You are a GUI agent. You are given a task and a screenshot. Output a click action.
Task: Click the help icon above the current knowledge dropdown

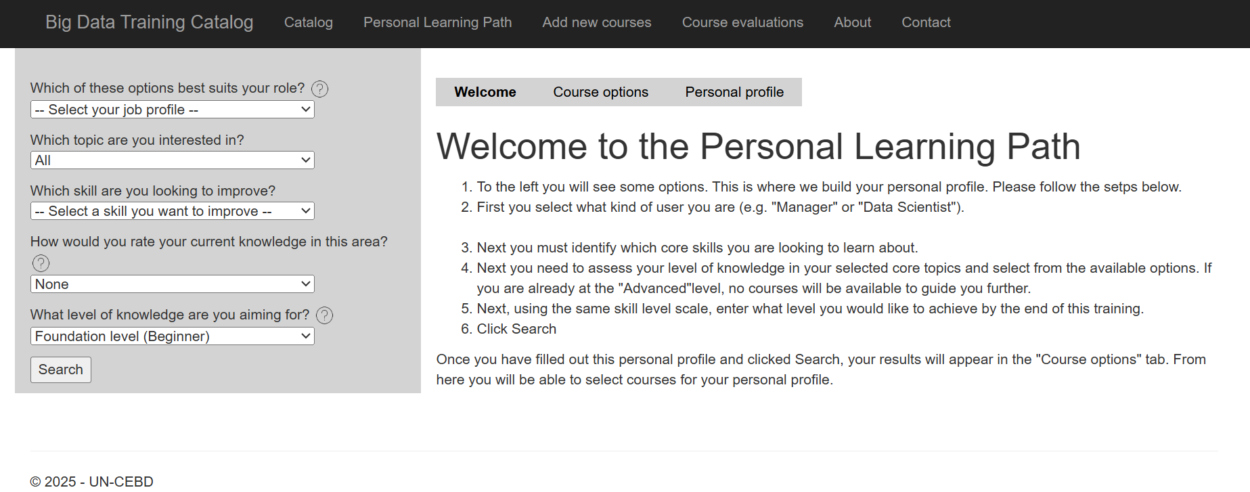click(41, 263)
